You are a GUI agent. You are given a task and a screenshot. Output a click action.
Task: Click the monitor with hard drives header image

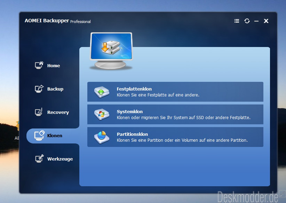pos(111,51)
